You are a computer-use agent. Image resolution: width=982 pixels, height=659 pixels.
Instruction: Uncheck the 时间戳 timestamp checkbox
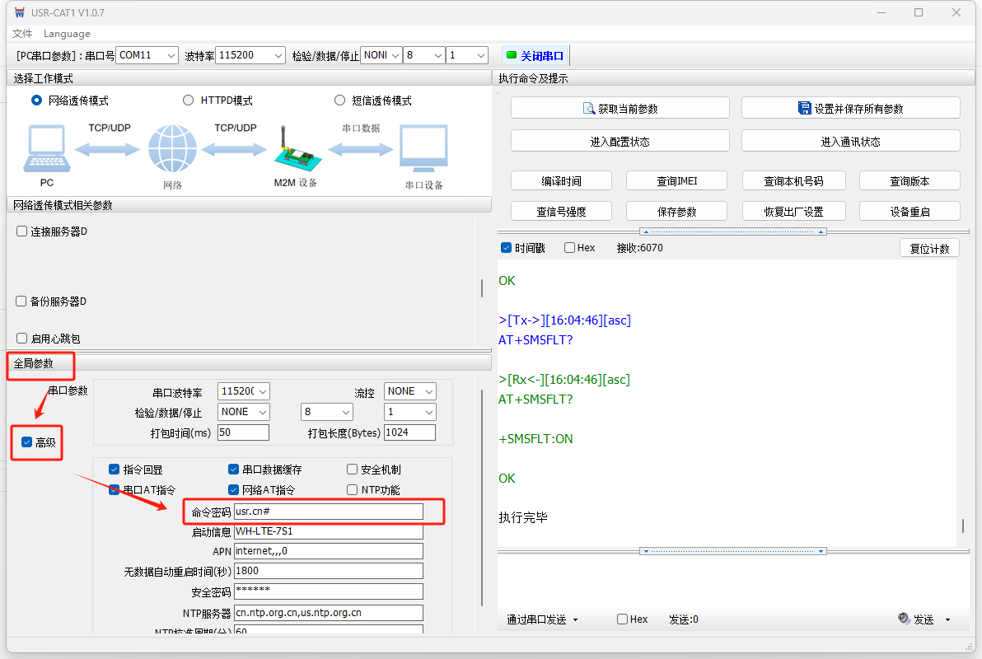[x=507, y=248]
